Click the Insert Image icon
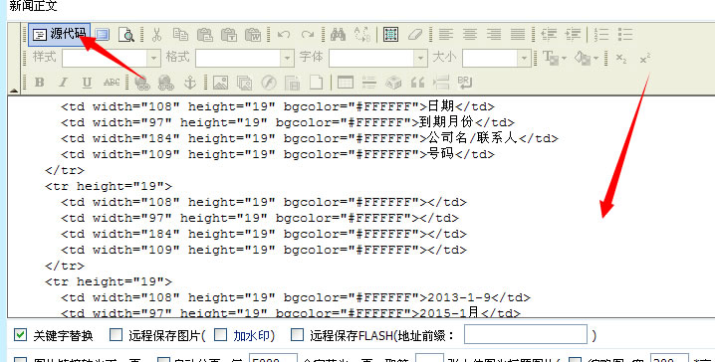The width and height of the screenshot is (715, 362). click(220, 83)
